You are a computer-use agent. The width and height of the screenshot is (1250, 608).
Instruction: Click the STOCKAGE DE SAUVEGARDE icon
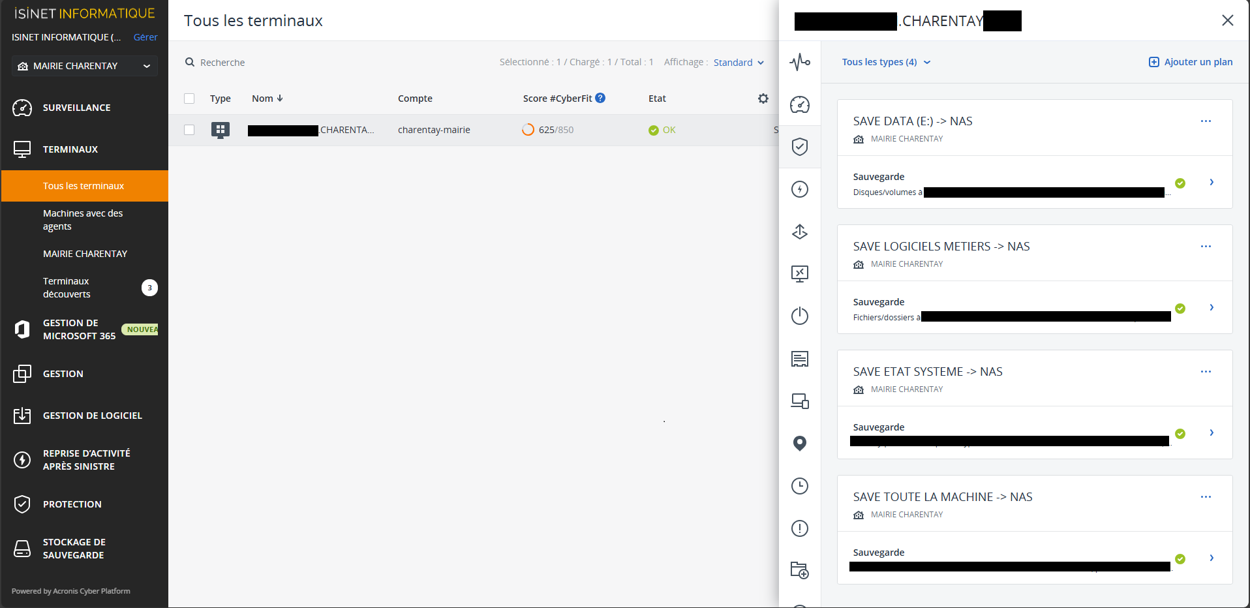(22, 548)
